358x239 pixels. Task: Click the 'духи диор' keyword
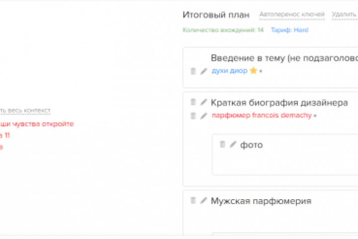(229, 71)
